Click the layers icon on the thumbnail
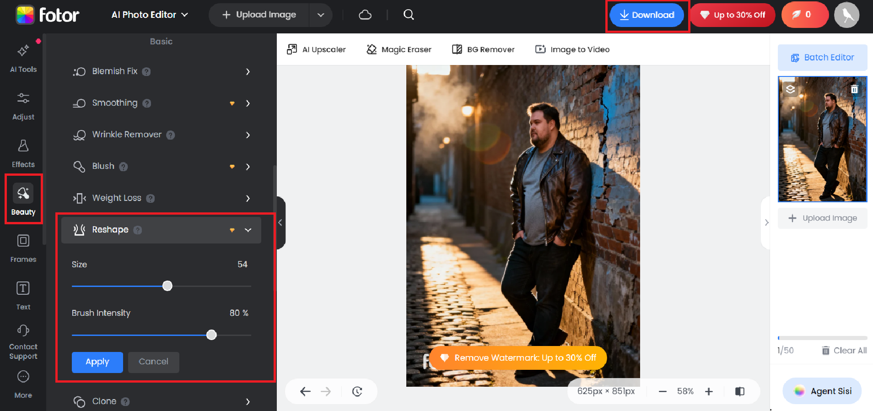The image size is (873, 411). tap(790, 89)
